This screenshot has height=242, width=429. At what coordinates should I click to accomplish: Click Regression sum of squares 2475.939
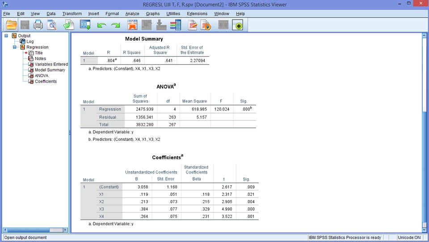point(145,109)
